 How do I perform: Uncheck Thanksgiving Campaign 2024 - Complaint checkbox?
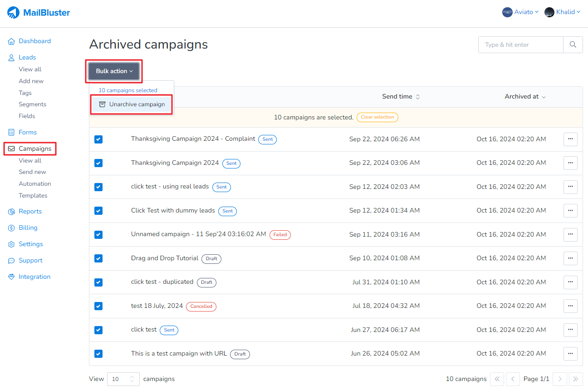point(98,139)
